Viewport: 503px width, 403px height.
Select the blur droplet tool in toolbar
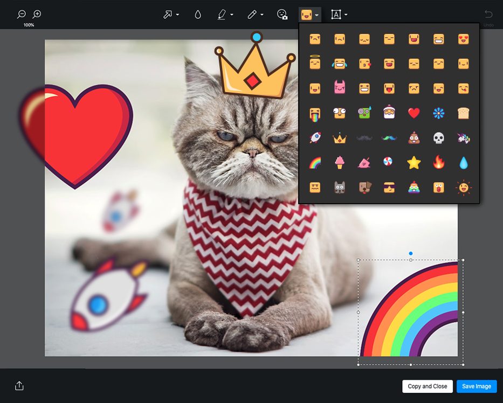point(198,15)
